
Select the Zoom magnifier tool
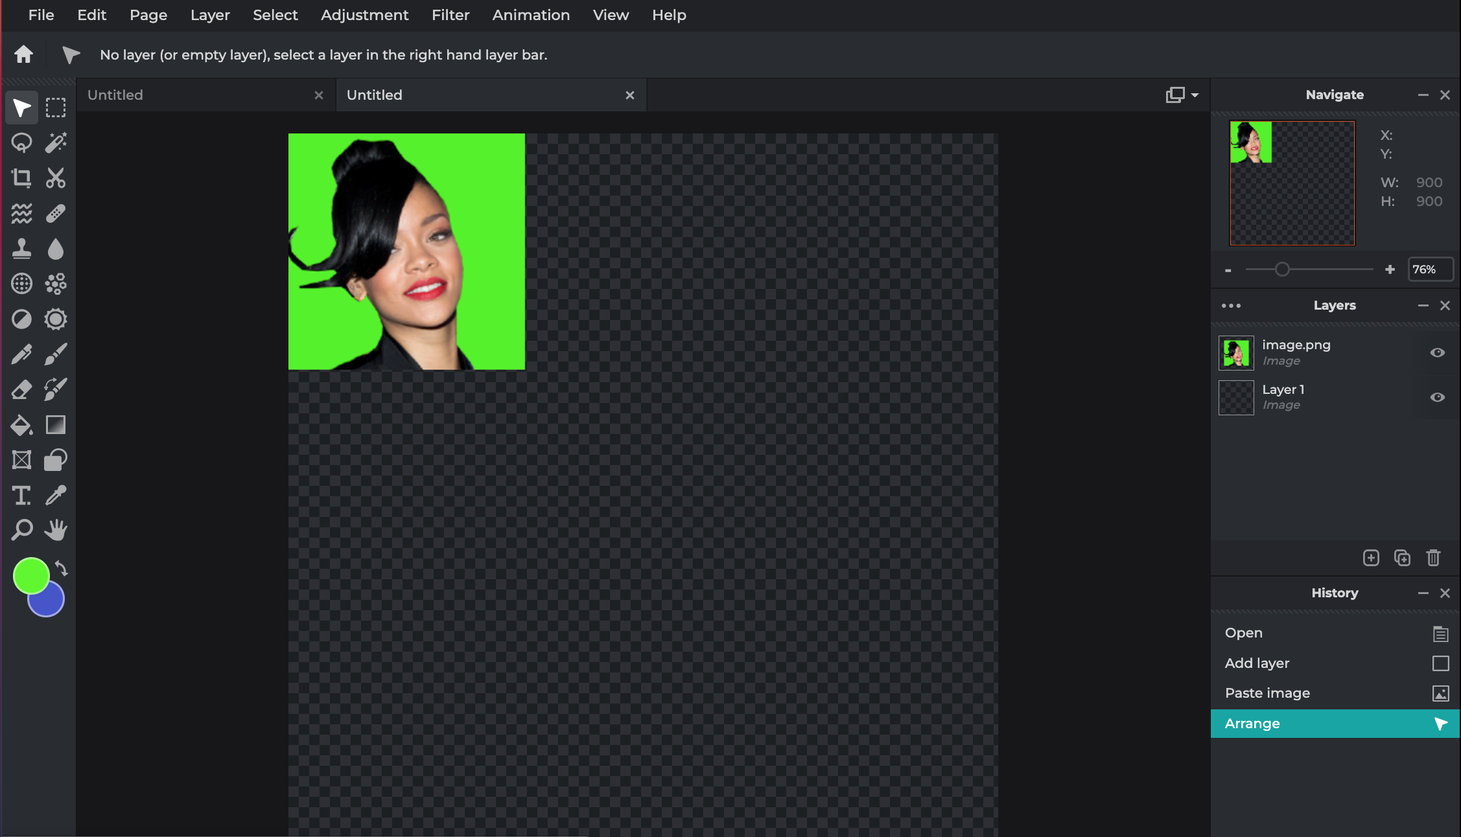tap(21, 530)
